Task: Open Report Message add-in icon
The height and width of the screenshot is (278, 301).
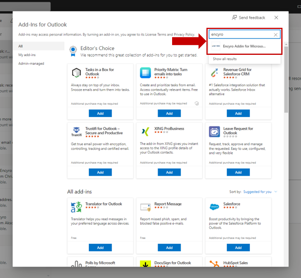Action: (x=145, y=207)
